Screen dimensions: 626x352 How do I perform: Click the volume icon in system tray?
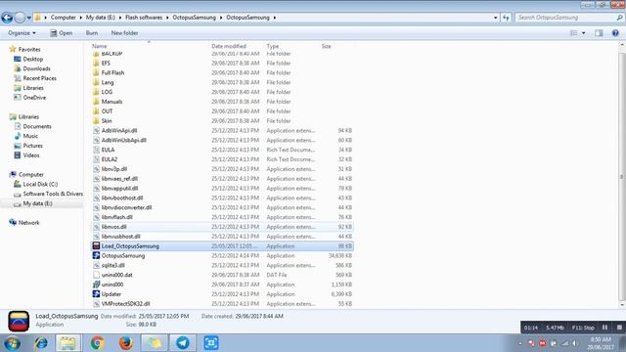pyautogui.click(x=574, y=343)
